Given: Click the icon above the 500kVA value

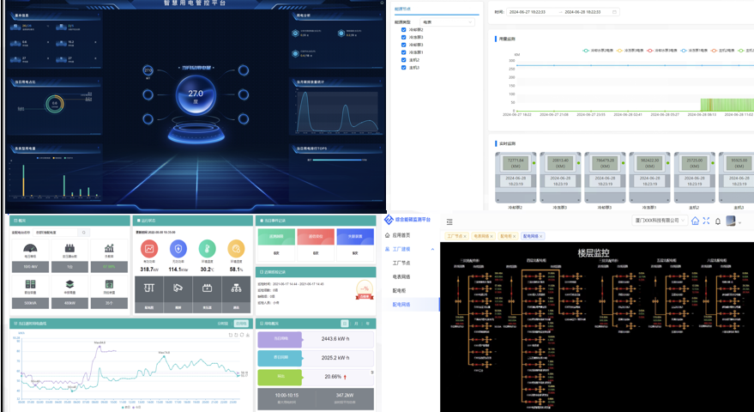Looking at the screenshot, I should [x=30, y=284].
